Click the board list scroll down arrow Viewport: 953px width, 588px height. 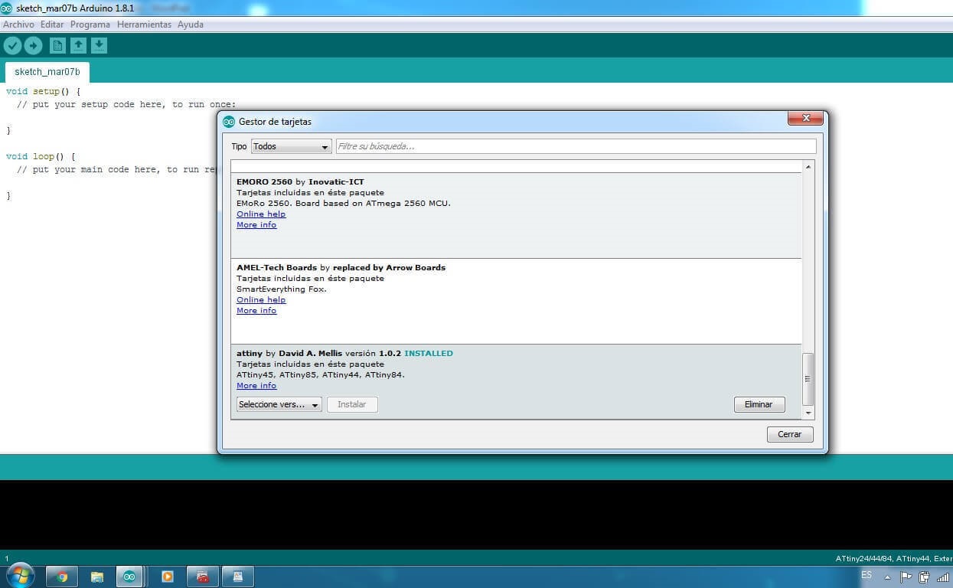(808, 413)
